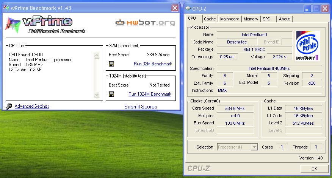The width and height of the screenshot is (332, 178).
Task: Click the Voltage value 2.224 v
Action: [x=279, y=57]
